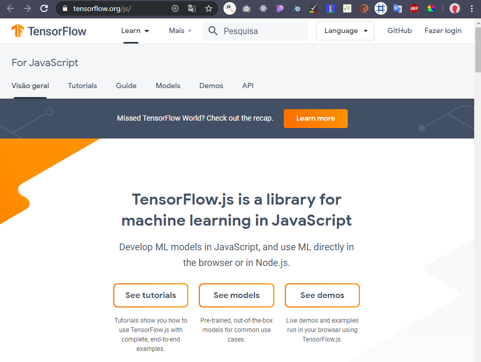
Task: Open the Chrome three-dot menu
Action: 472,8
